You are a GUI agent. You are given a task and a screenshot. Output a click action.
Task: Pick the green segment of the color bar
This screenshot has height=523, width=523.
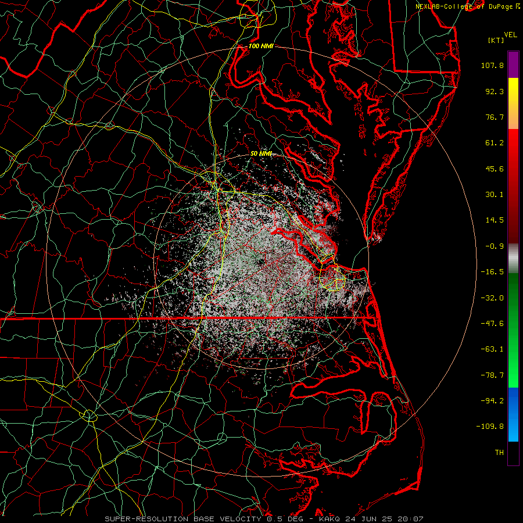513,330
